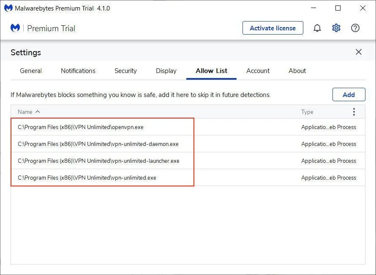The image size is (376, 275).
Task: Close the Settings panel with the X
Action: point(358,52)
